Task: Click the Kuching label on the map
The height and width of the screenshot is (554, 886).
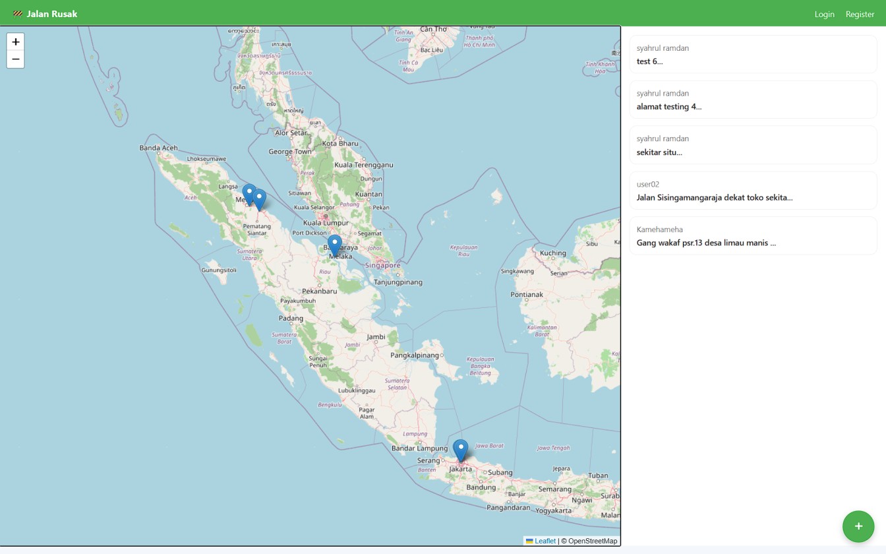Action: click(x=552, y=253)
